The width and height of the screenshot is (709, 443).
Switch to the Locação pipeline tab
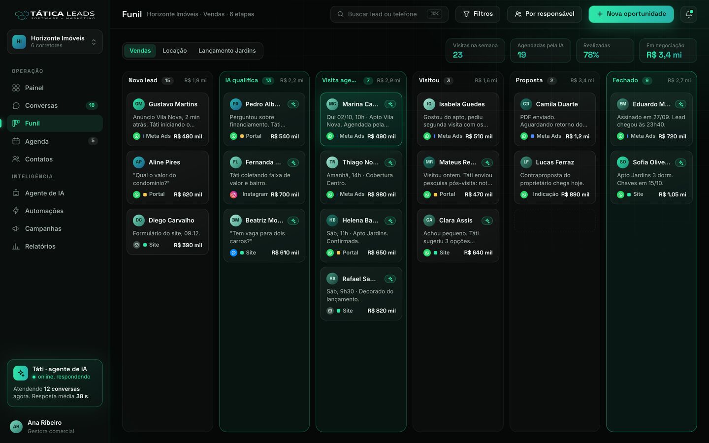point(175,51)
